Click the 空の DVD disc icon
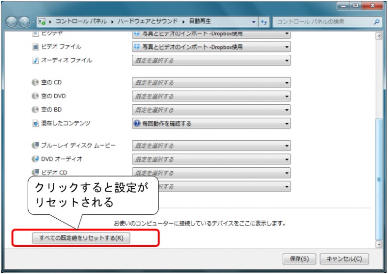 (x=35, y=96)
